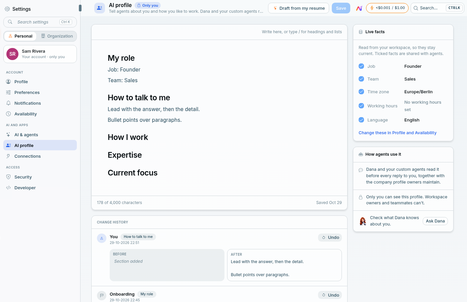Click the sparkle icon on Draft from my resume
Viewport: 467px width, 302px height.
tap(275, 8)
